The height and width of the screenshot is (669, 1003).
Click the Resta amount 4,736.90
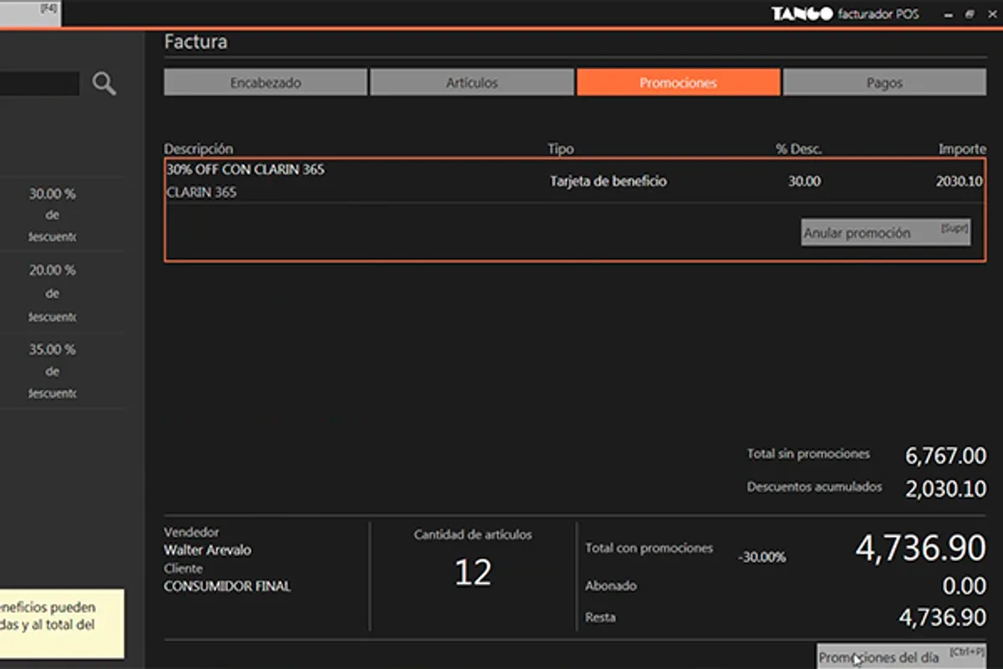coord(942,617)
